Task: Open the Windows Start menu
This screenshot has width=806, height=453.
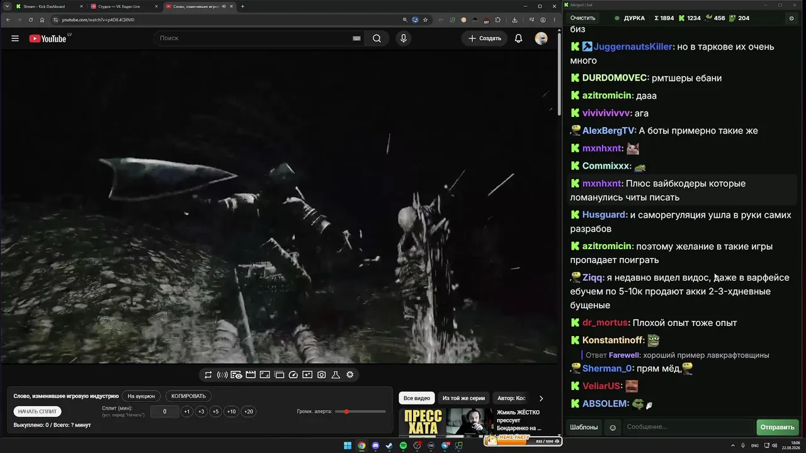Action: click(x=348, y=446)
